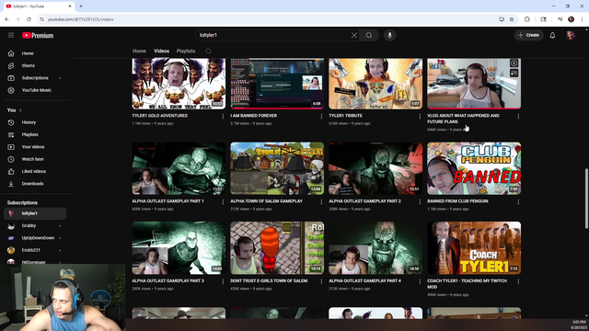Start voice search with the microphone
This screenshot has width=589, height=331.
coord(389,35)
